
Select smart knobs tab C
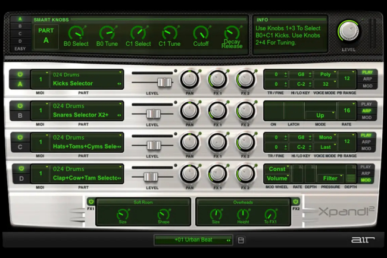pos(20,34)
